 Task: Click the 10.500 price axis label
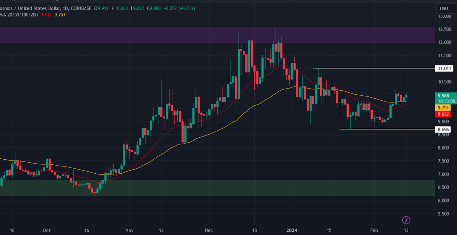pyautogui.click(x=444, y=82)
